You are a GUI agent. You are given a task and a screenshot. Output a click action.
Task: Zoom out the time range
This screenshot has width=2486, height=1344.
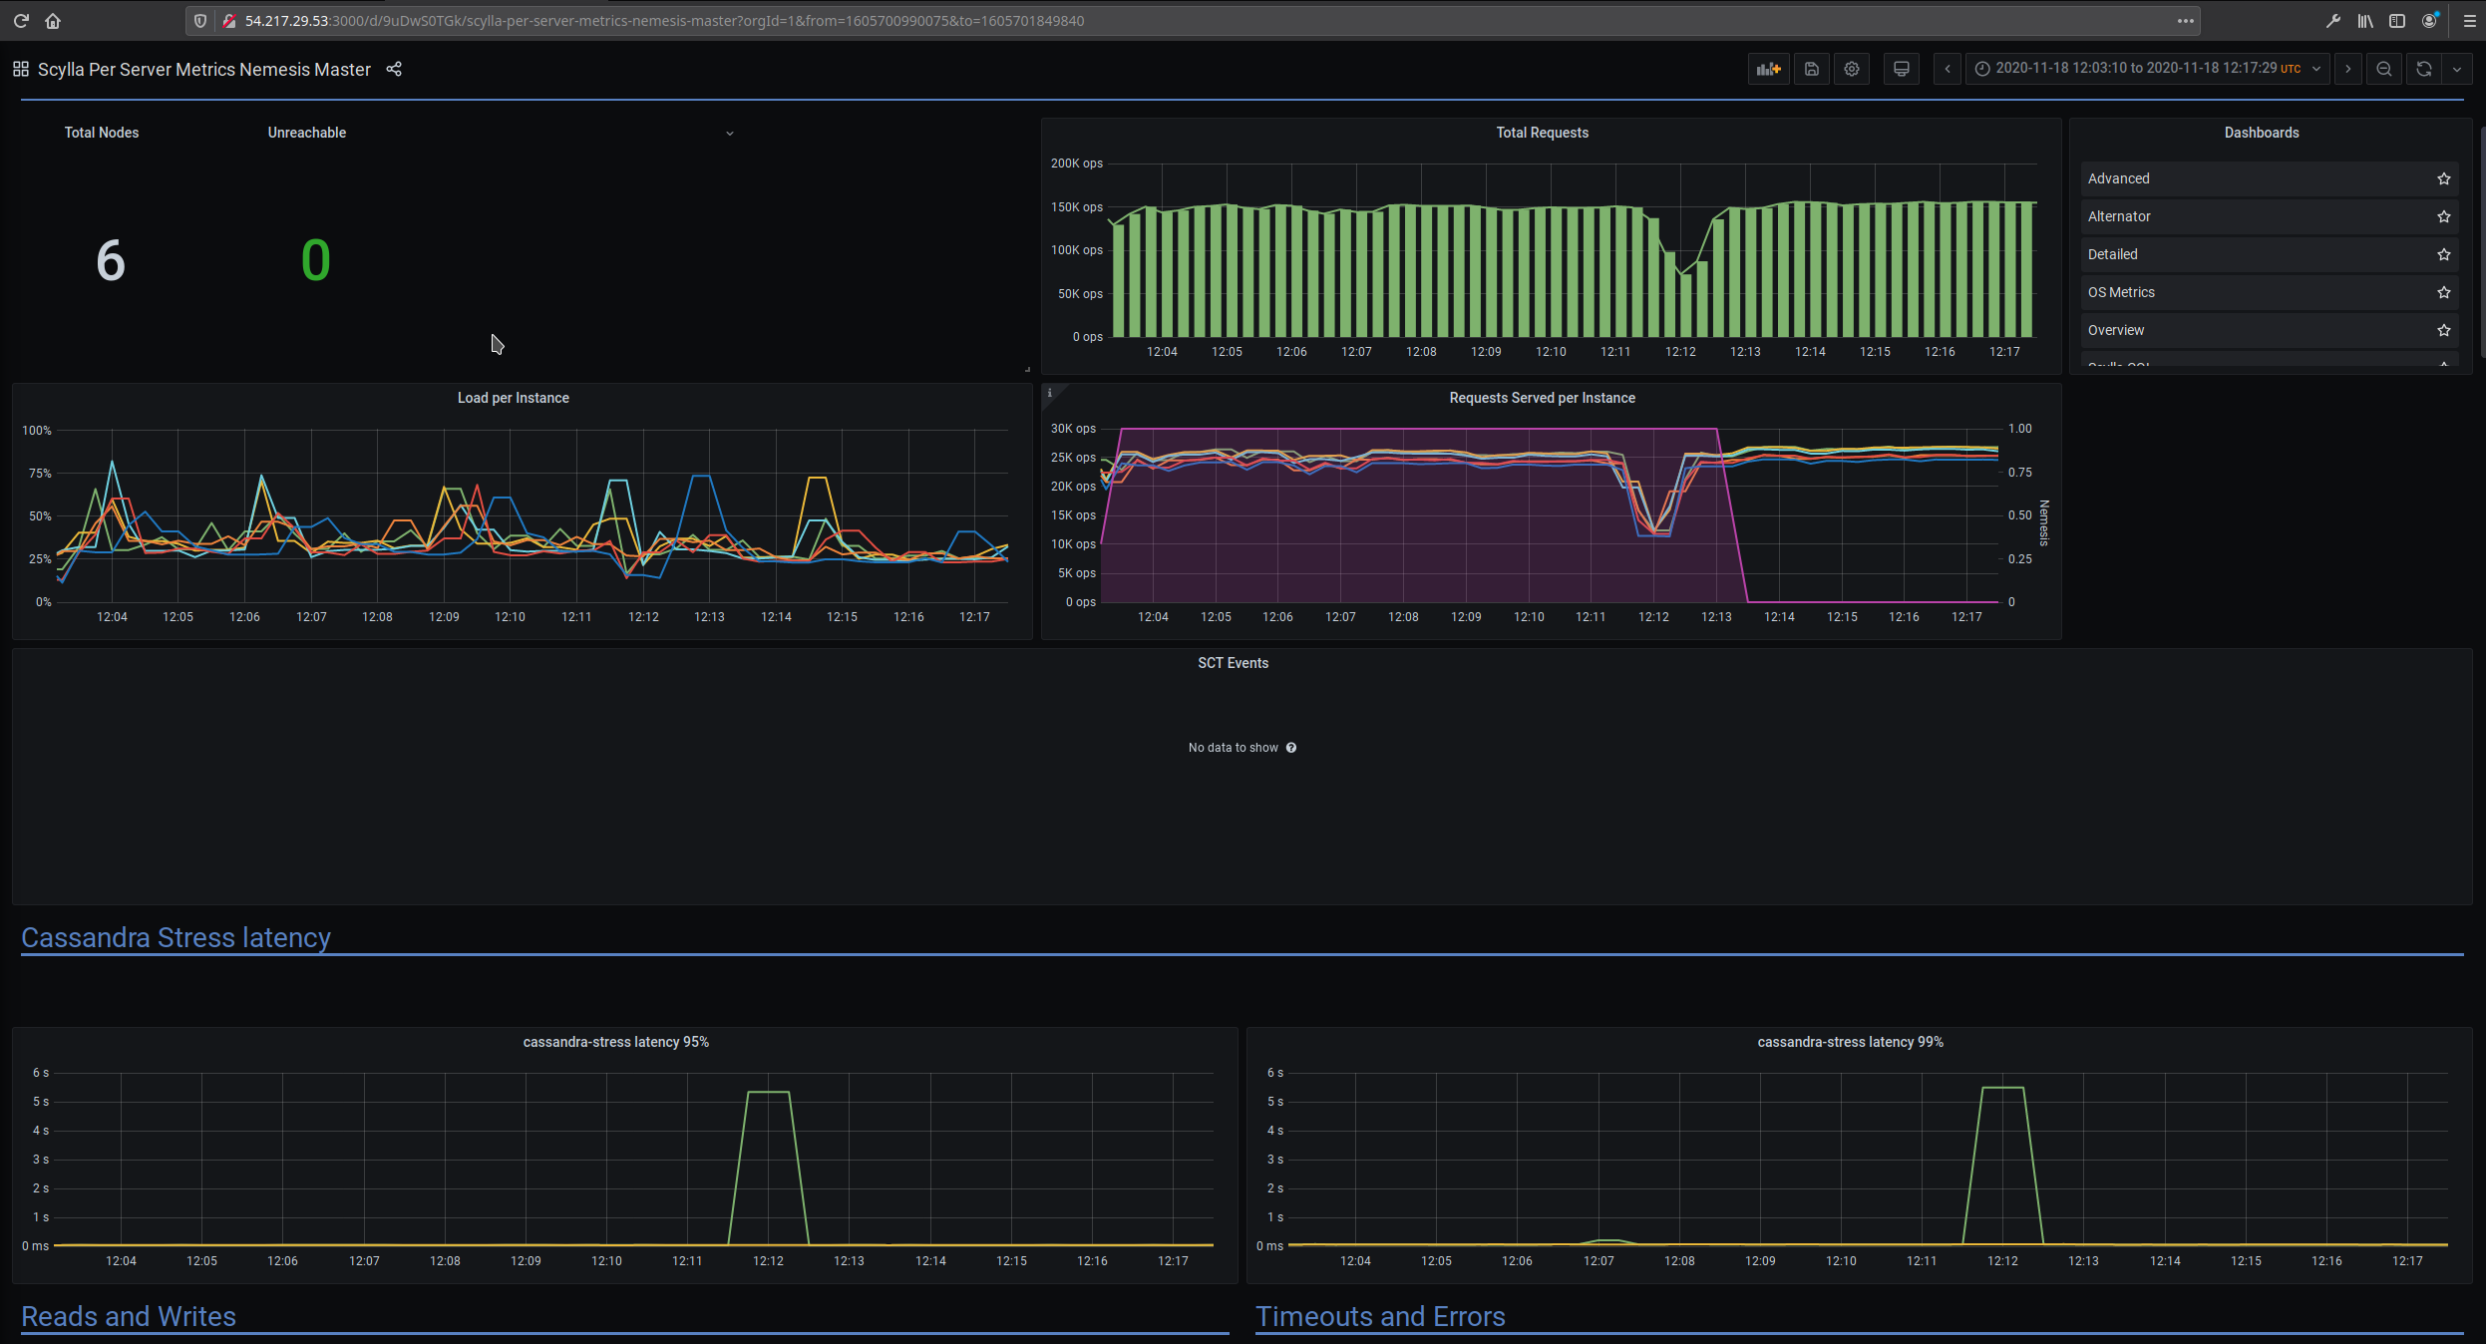pyautogui.click(x=2383, y=69)
